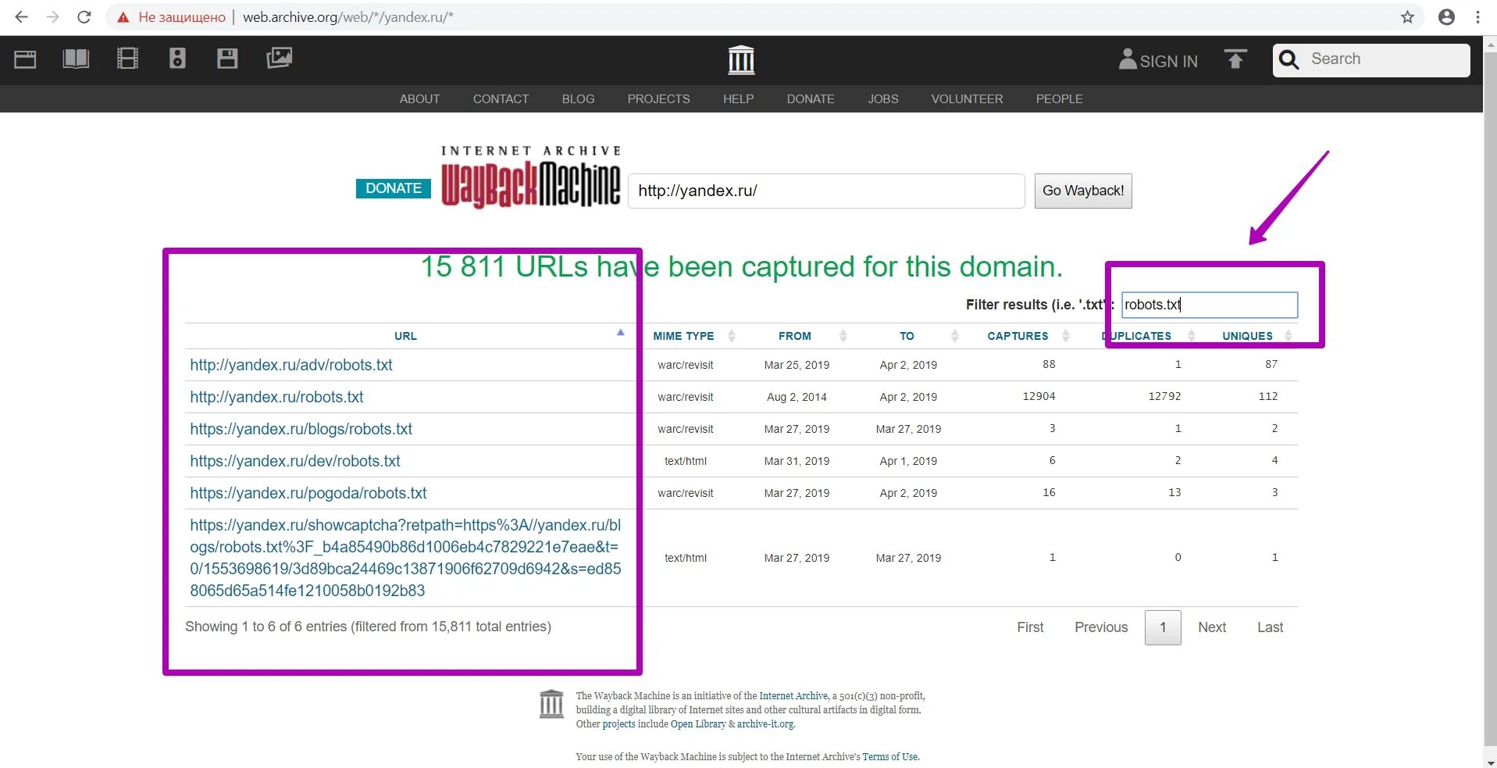Image resolution: width=1497 pixels, height=768 pixels.
Task: Click the page vertical scrollbar
Action: tap(1490, 398)
